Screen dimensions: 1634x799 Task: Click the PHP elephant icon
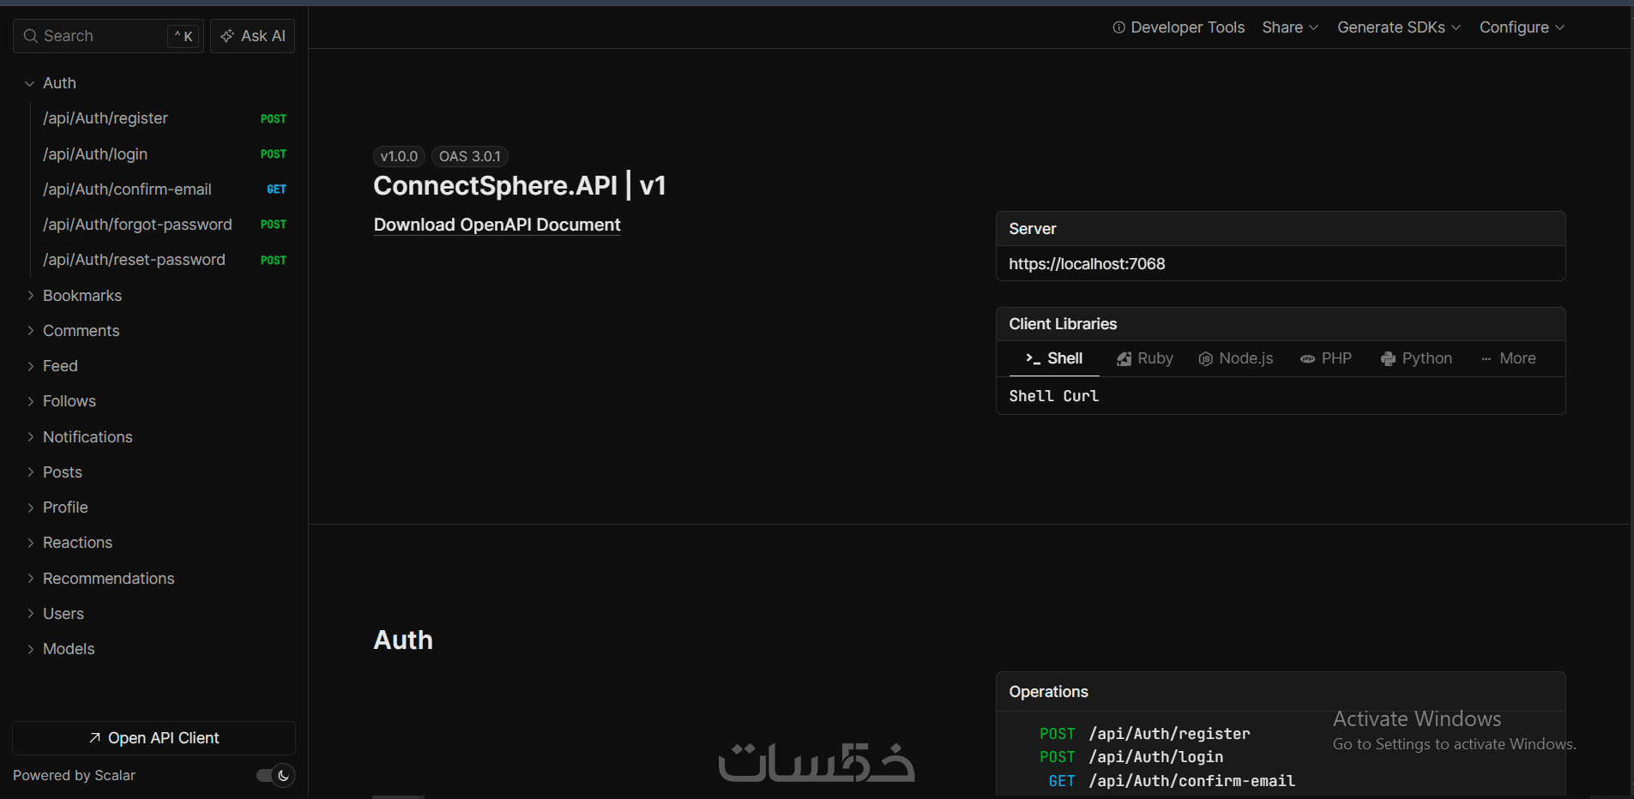[1307, 359]
